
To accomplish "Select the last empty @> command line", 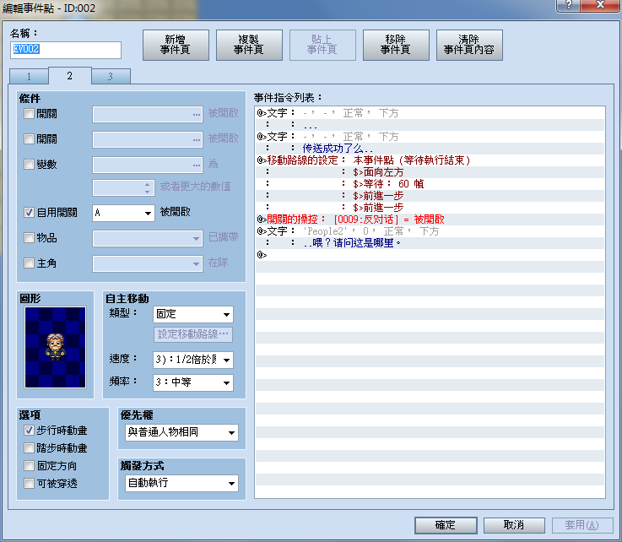I will 430,255.
